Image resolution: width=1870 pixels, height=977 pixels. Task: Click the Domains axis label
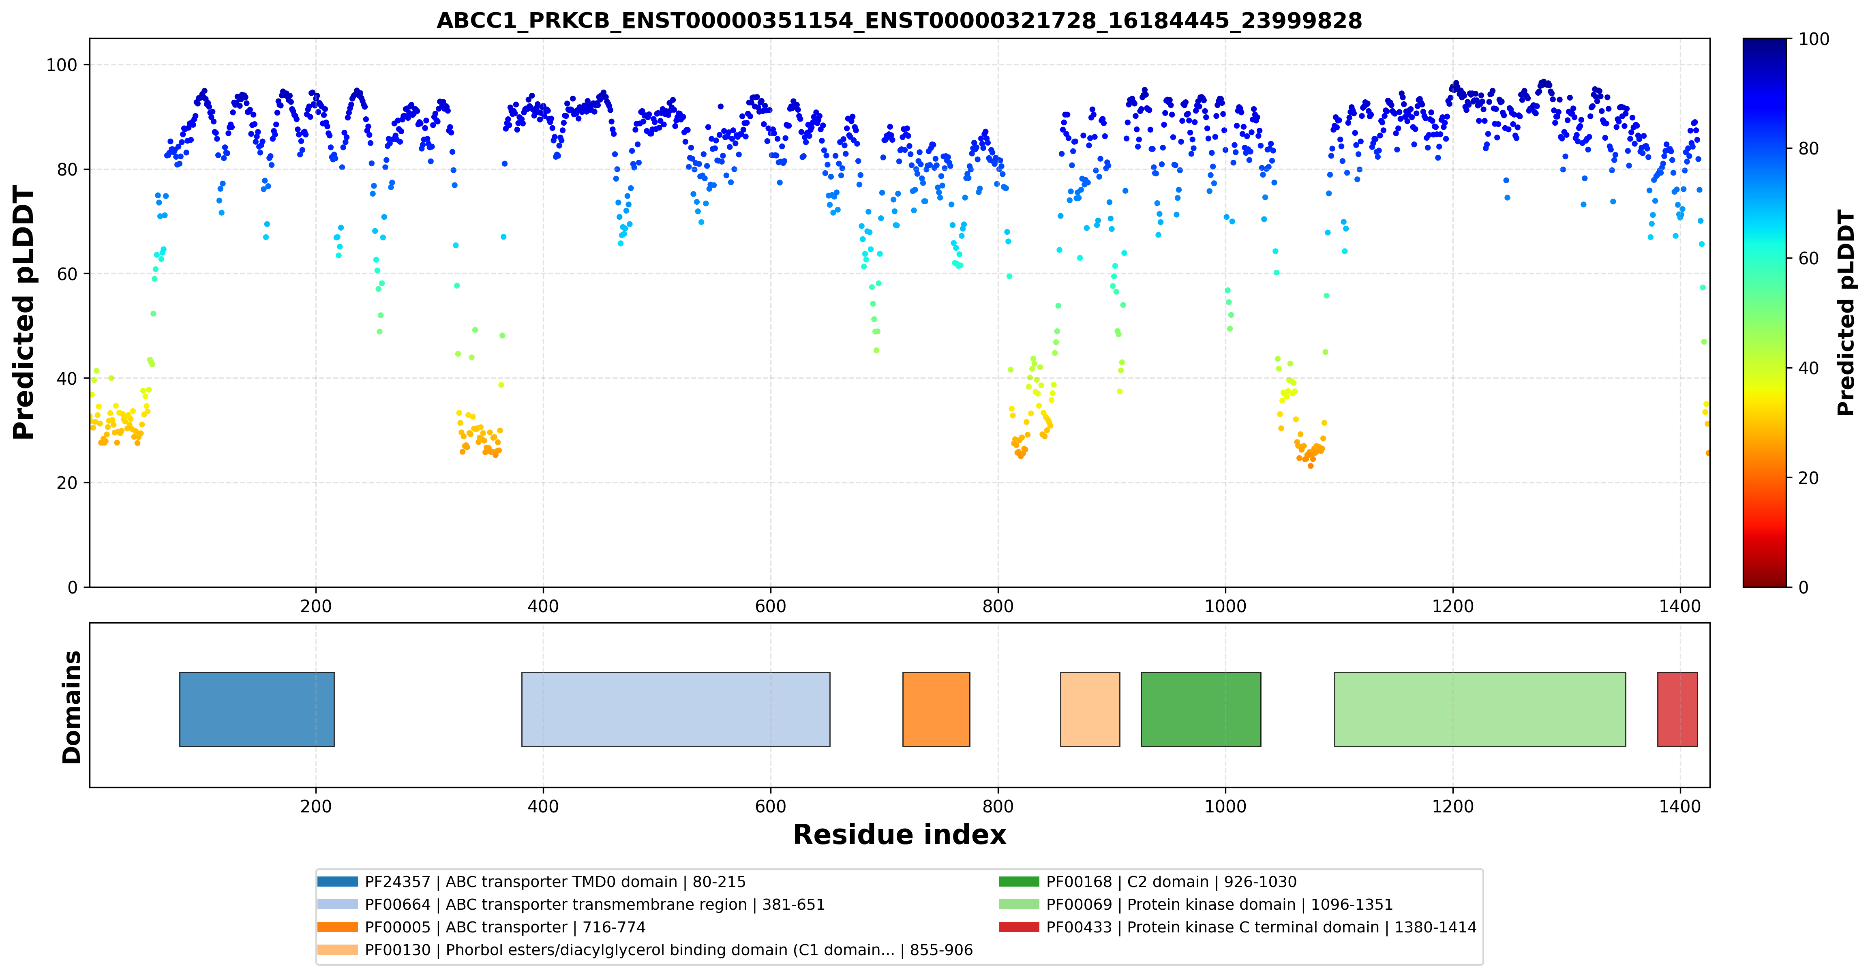(x=71, y=707)
